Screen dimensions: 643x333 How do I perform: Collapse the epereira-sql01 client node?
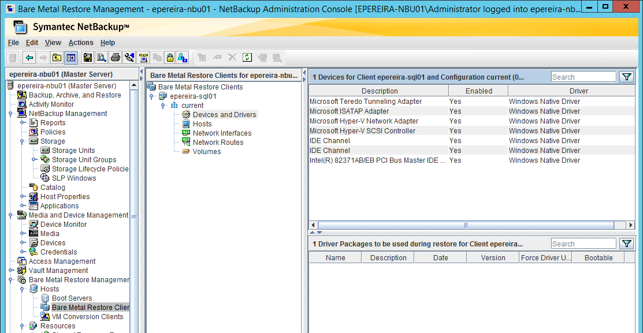[152, 96]
